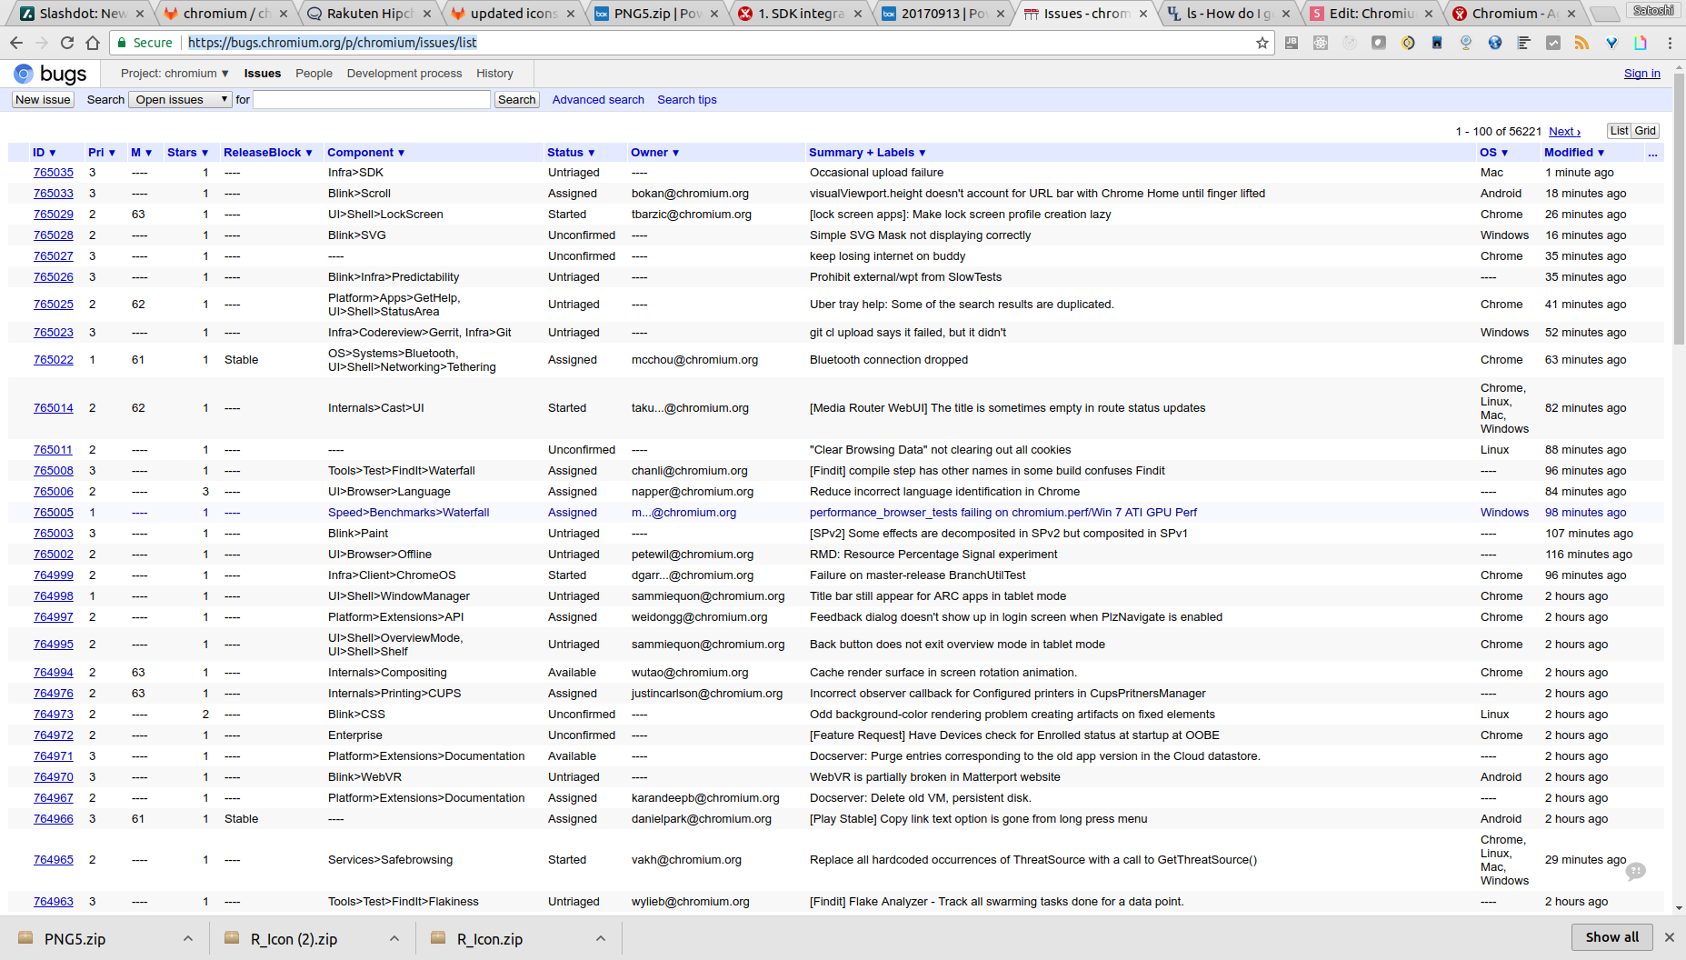Open the Modified column header menu
Image resolution: width=1686 pixels, height=960 pixels.
click(1574, 153)
